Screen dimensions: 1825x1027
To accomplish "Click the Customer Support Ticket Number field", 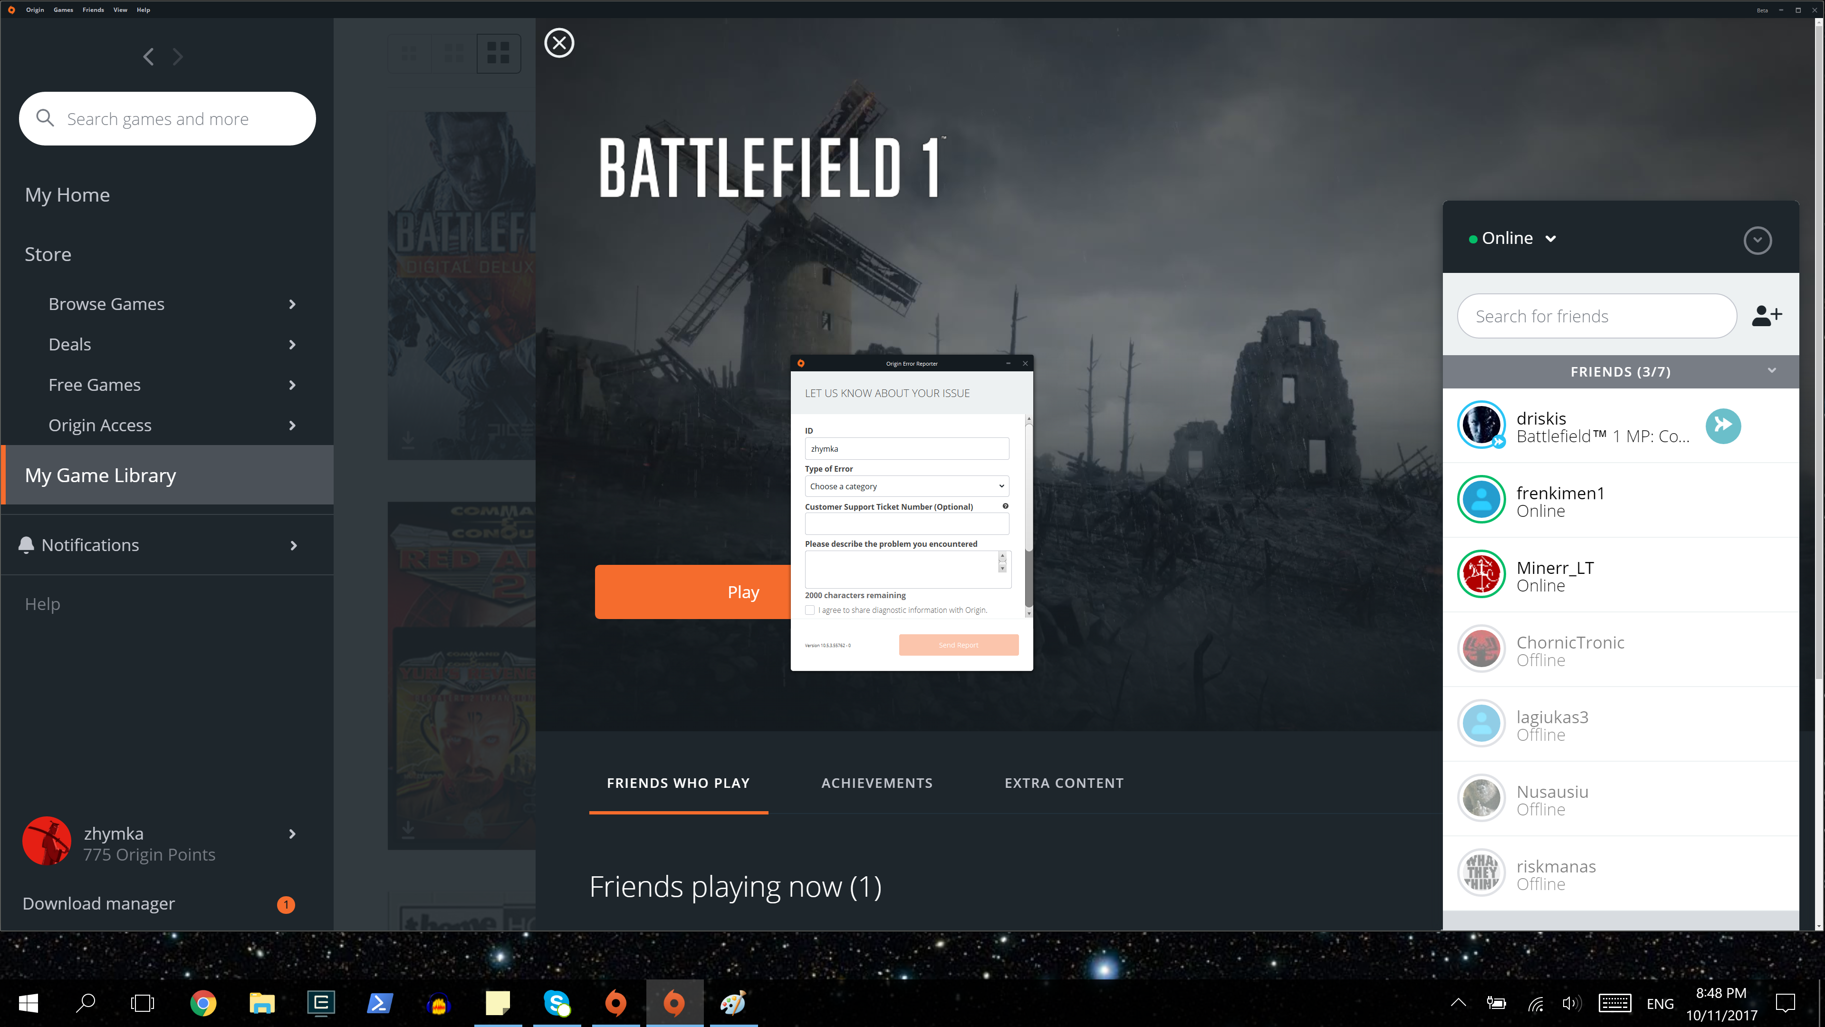I will tap(907, 524).
